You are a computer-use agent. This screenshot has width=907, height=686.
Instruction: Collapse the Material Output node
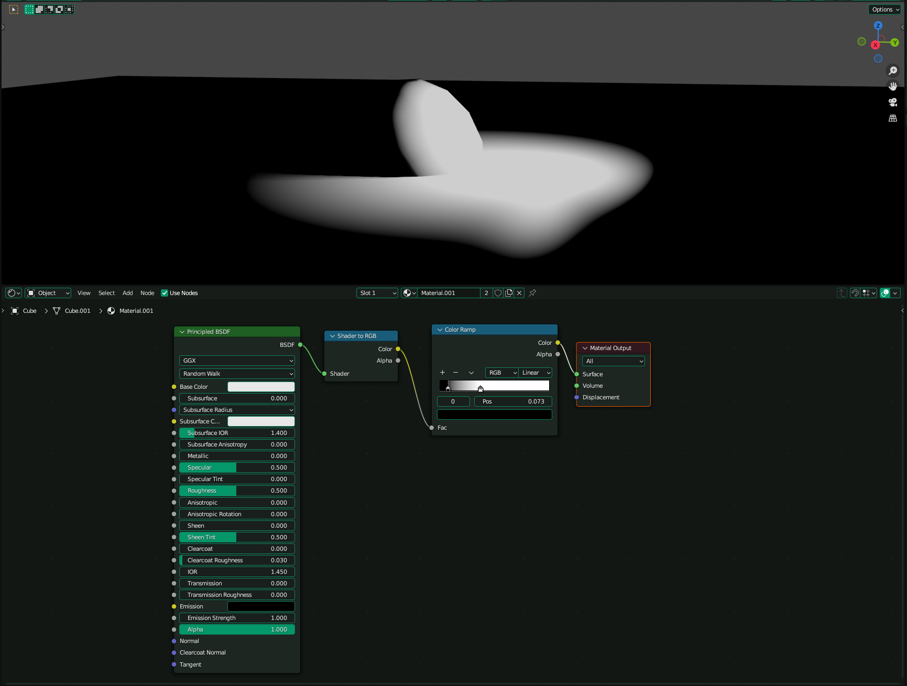point(585,348)
